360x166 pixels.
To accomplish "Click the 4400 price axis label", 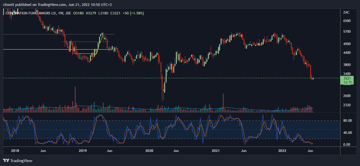I will 347,53.
